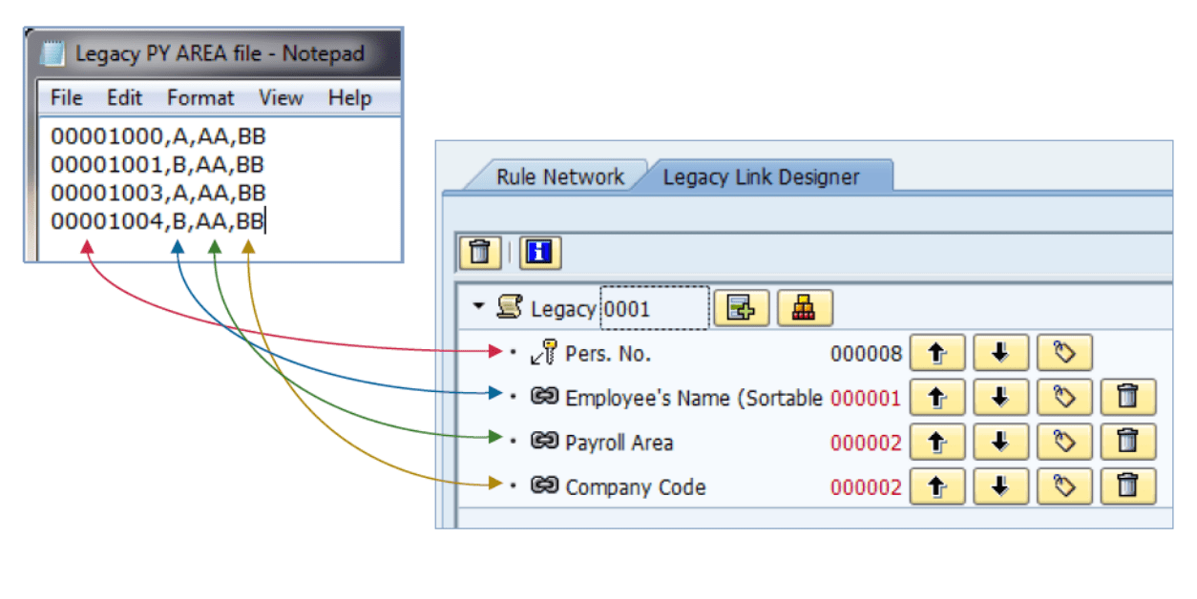
Task: Delete the Company Code row
Action: tap(1128, 486)
